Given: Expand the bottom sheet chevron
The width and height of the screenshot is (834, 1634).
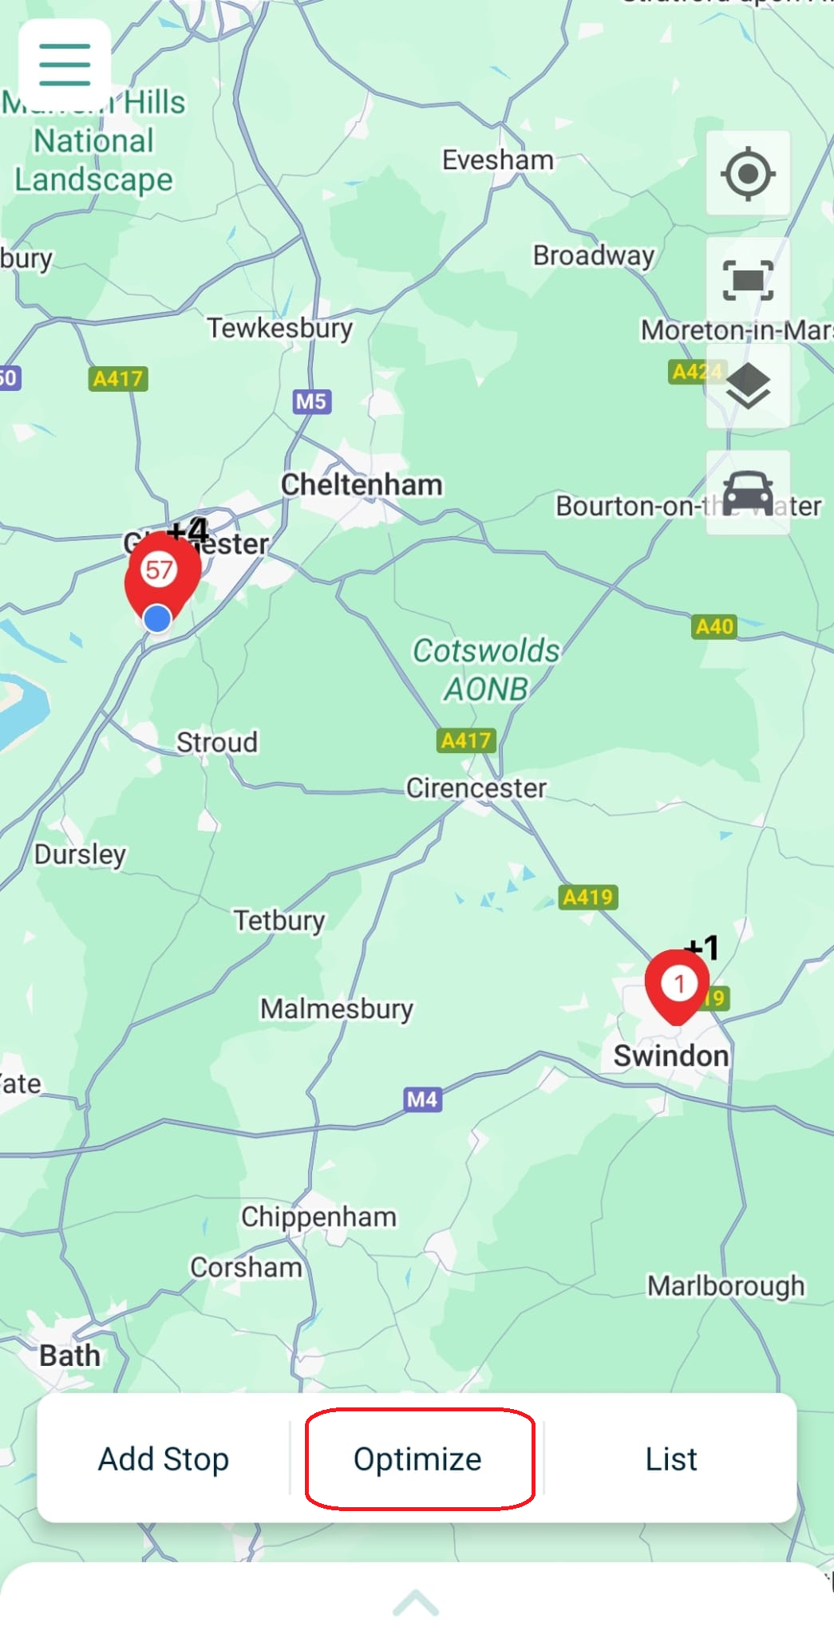Looking at the screenshot, I should (x=416, y=1602).
